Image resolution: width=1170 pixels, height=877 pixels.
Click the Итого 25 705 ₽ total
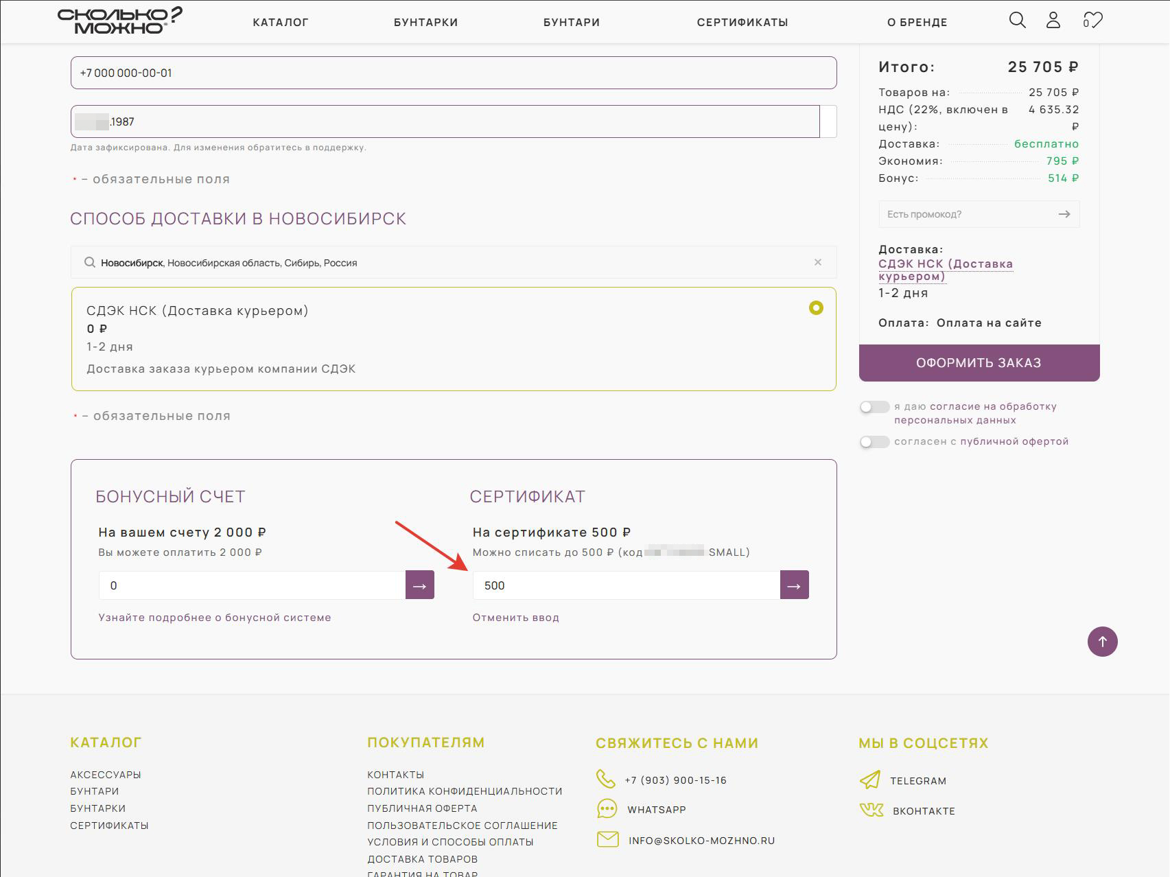click(x=1043, y=67)
